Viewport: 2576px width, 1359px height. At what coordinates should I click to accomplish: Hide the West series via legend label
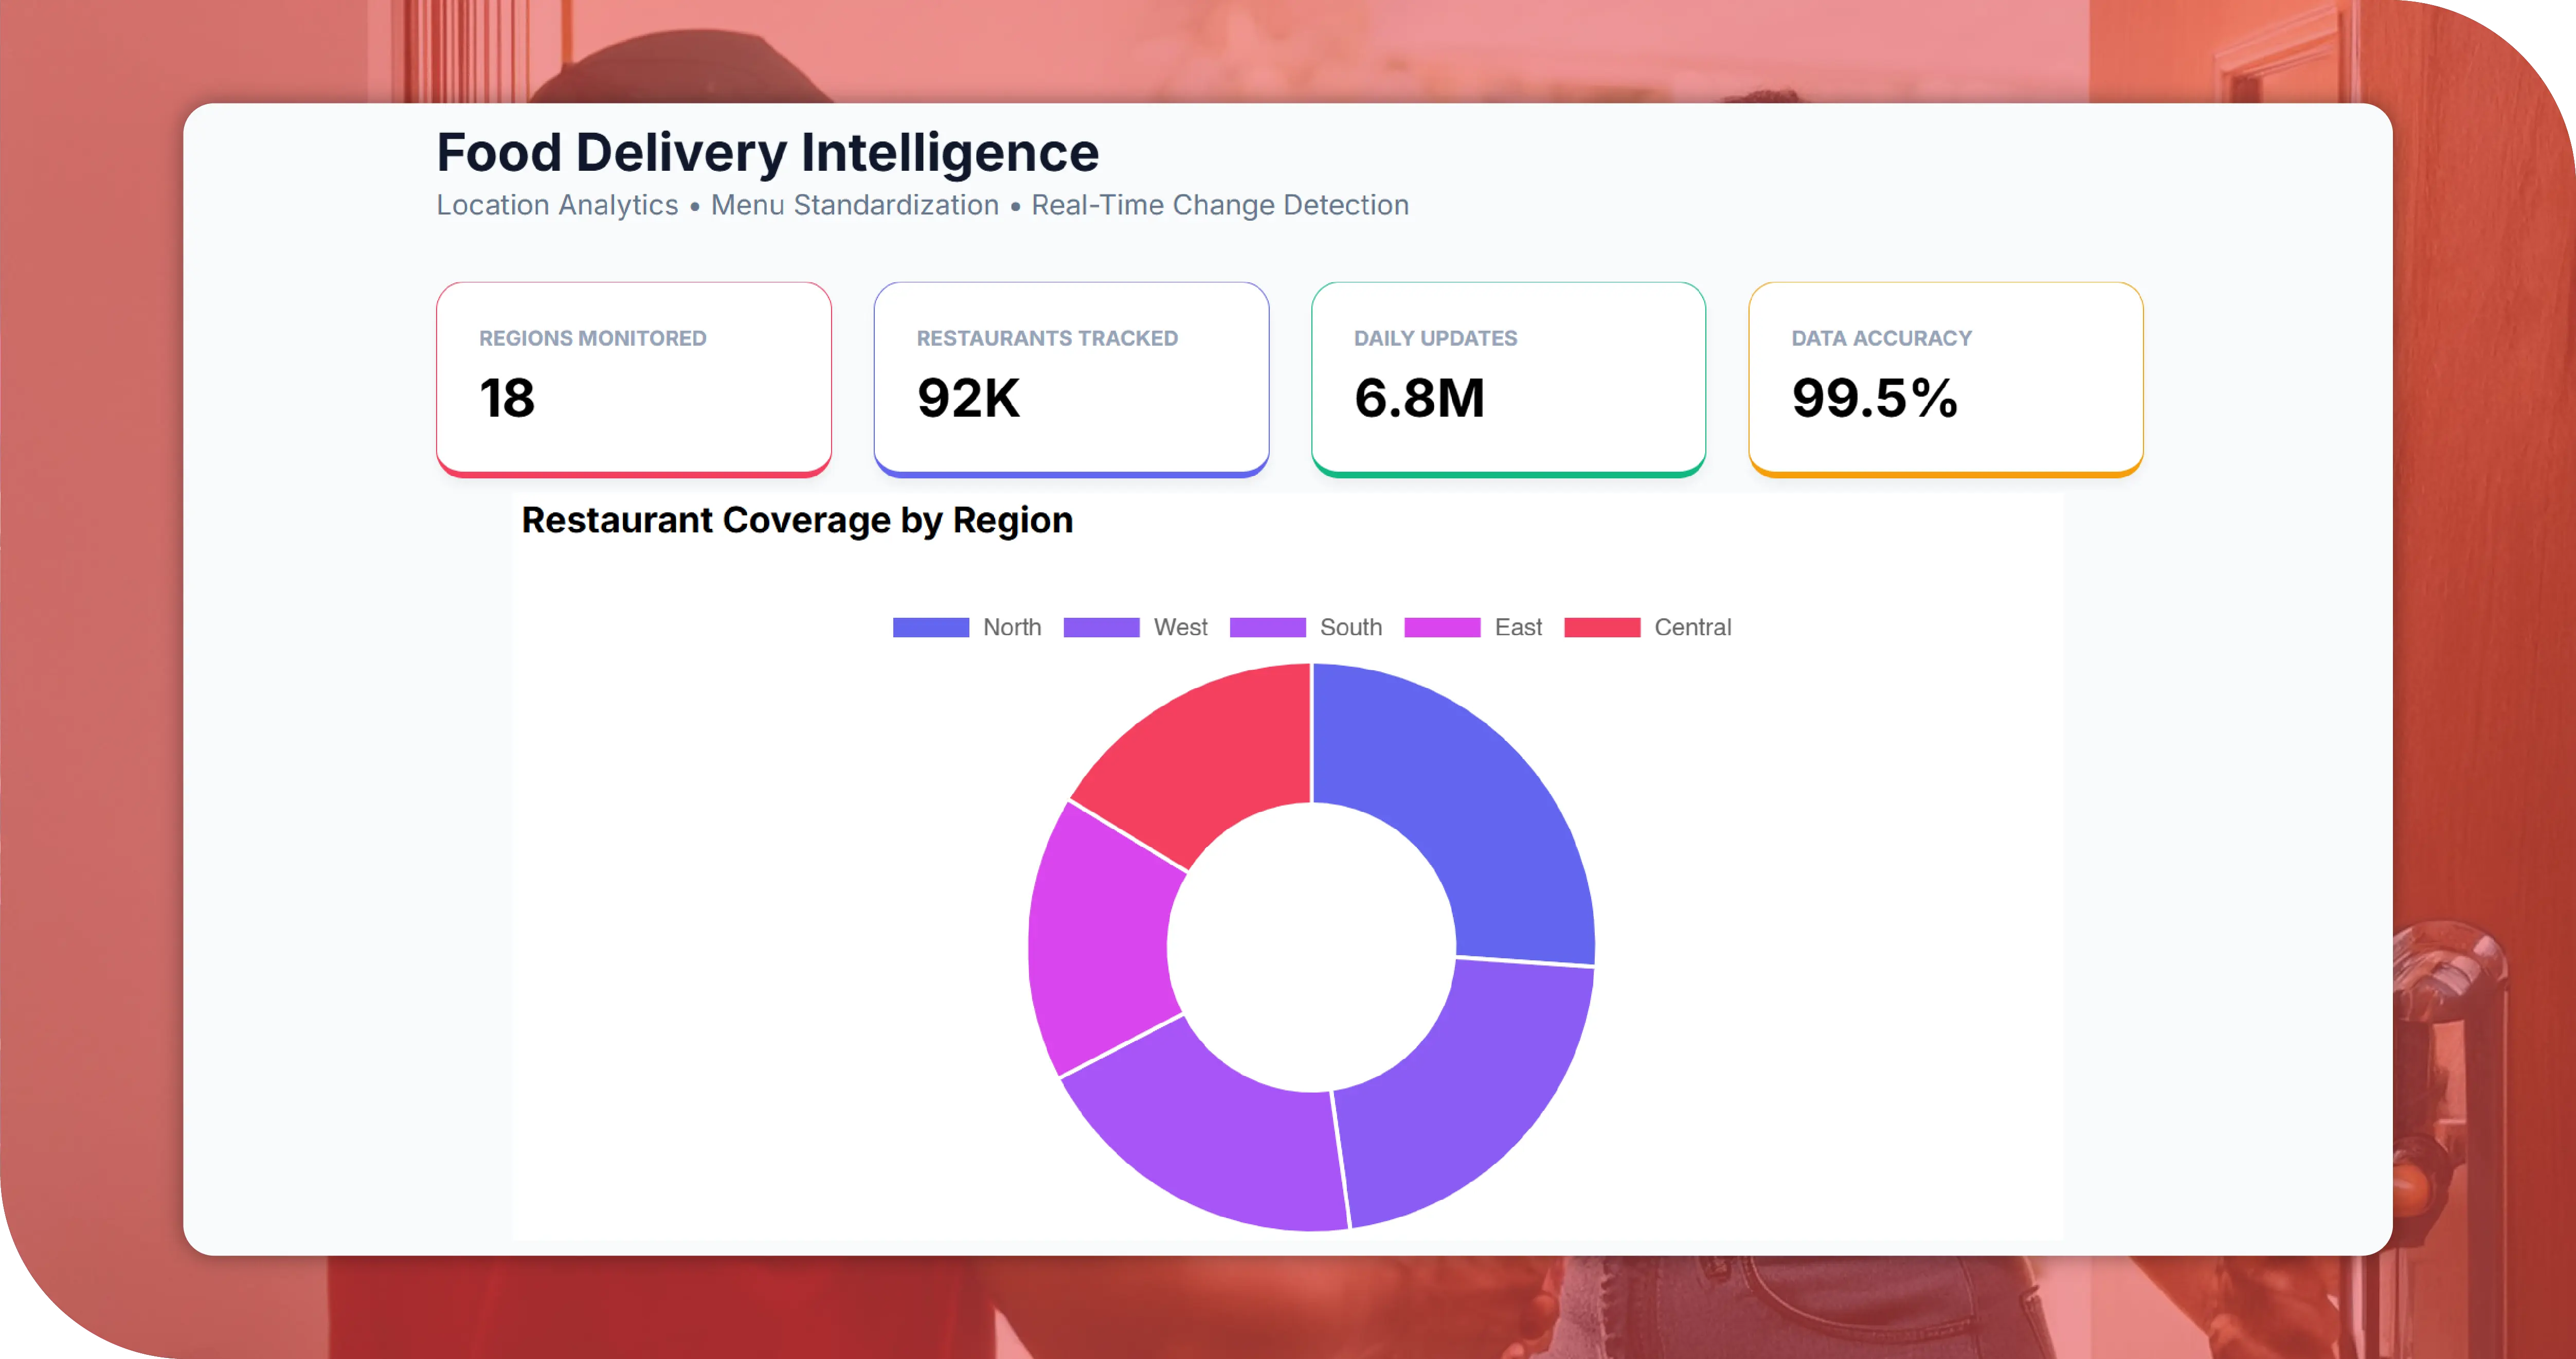point(1180,627)
